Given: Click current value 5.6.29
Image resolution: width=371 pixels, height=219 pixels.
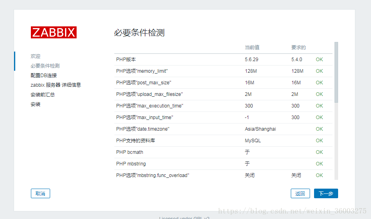Looking at the screenshot, I should coord(251,60).
